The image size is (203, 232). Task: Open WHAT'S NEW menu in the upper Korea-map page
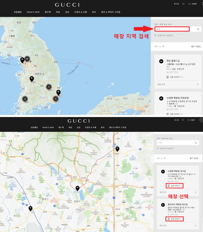point(33,12)
